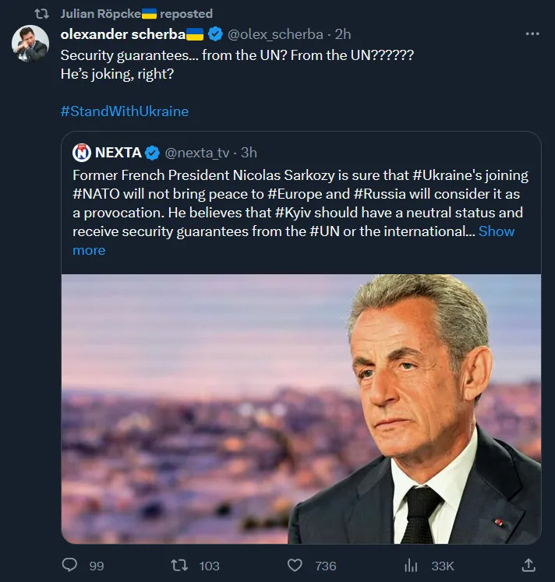Image resolution: width=555 pixels, height=582 pixels.
Task: Click the repost icon beside Julian Röpcke
Action: pyautogui.click(x=44, y=14)
